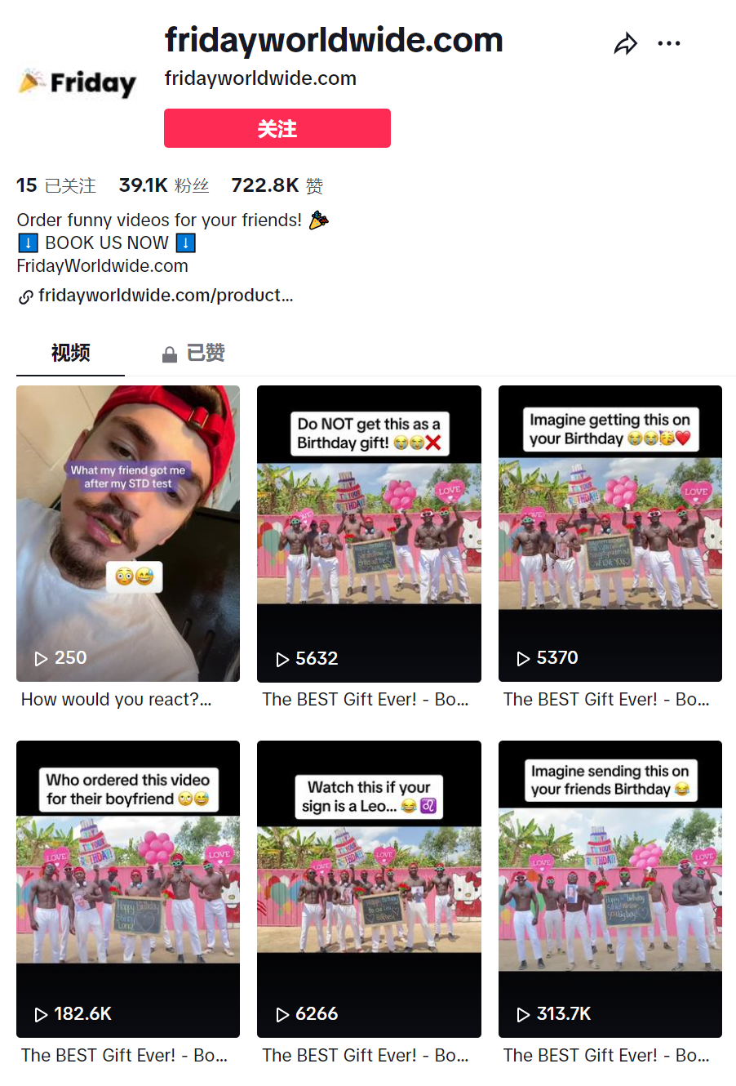Open 'Watch this if your sign' video

[x=369, y=888]
